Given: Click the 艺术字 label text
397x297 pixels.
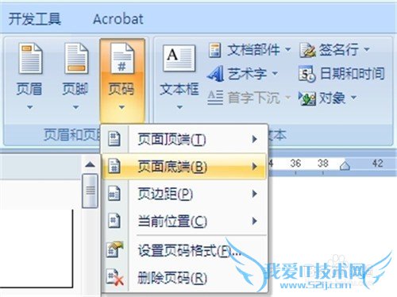Looking at the screenshot, I should (x=248, y=74).
